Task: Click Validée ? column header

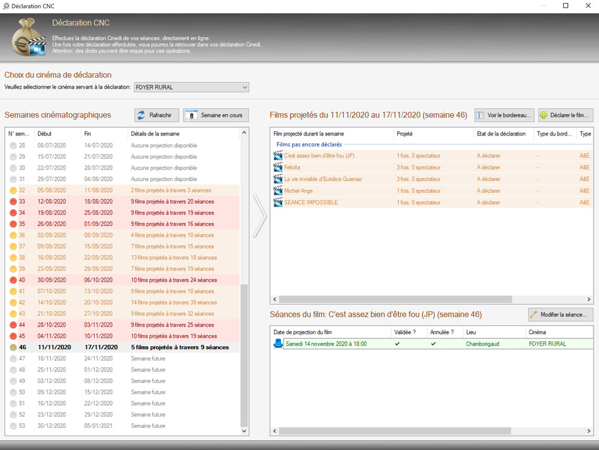Action: coord(409,333)
